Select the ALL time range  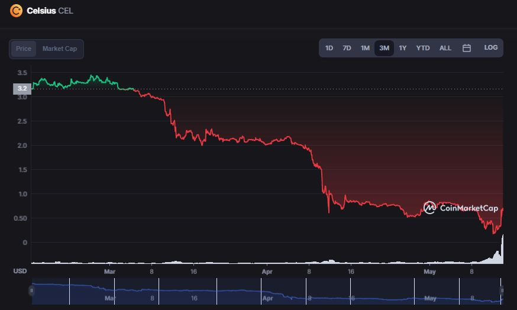point(445,48)
